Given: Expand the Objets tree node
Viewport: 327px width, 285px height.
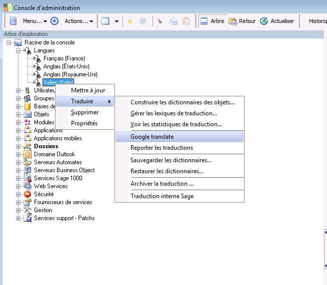Looking at the screenshot, I should pos(18,114).
